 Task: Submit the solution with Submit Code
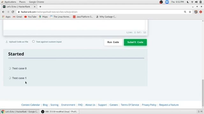(x=135, y=42)
